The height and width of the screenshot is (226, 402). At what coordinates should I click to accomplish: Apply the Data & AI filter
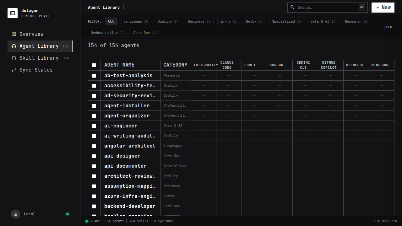[323, 21]
